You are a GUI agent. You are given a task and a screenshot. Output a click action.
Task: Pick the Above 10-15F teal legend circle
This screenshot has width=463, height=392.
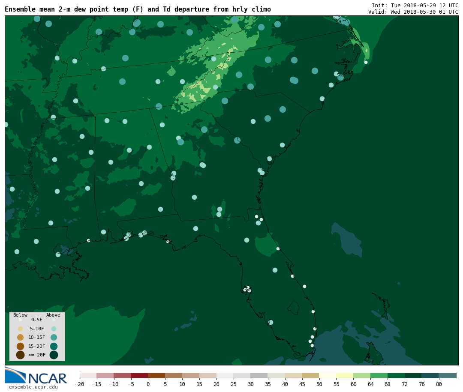[54, 337]
